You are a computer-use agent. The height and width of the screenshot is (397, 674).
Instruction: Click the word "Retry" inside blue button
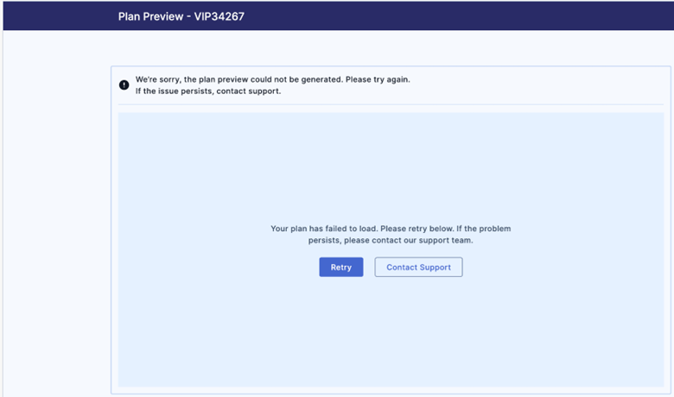coord(341,268)
